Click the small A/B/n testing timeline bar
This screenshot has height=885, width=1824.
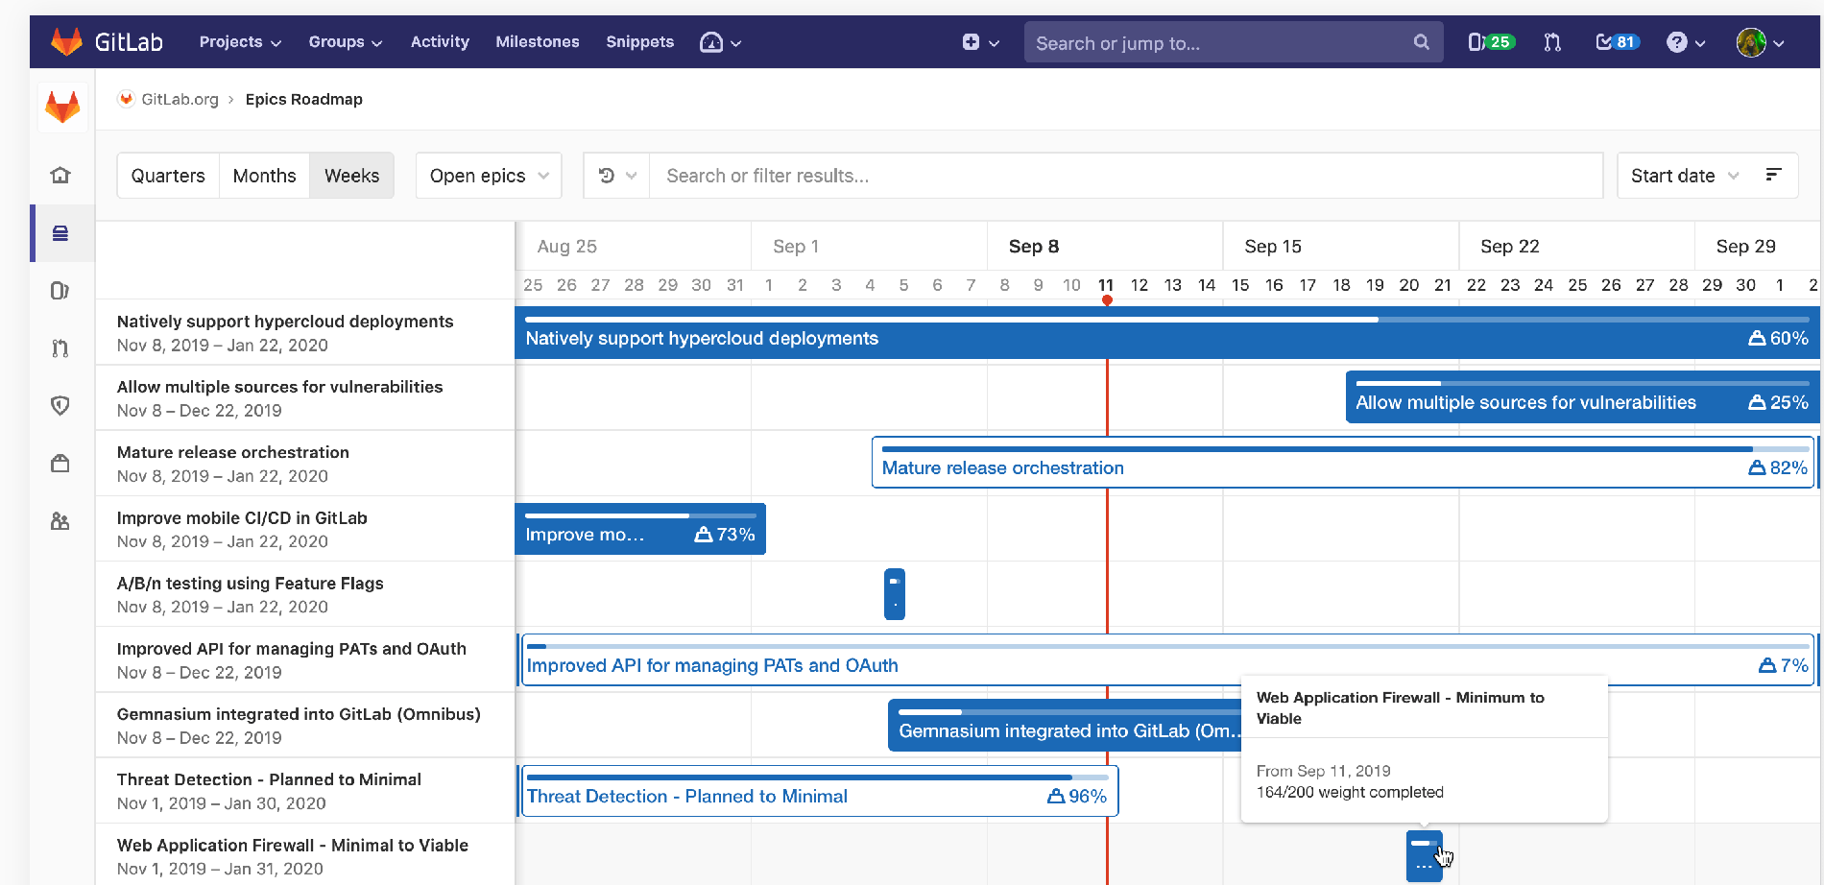pyautogui.click(x=895, y=594)
